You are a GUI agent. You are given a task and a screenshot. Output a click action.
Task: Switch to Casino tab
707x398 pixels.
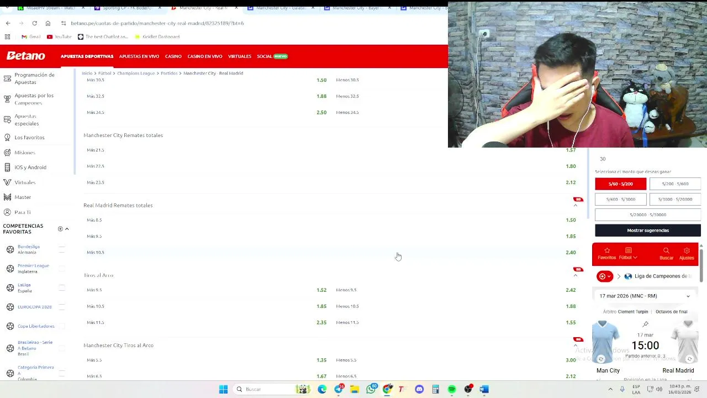173,56
